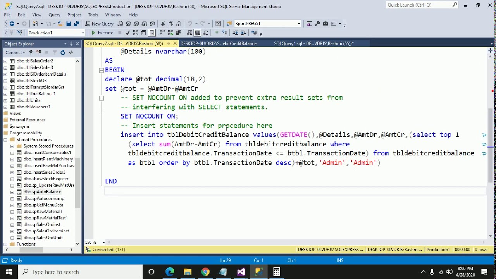Viewport: 496px width, 279px height.
Task: Toggle Results to File button
Action: coord(205,33)
